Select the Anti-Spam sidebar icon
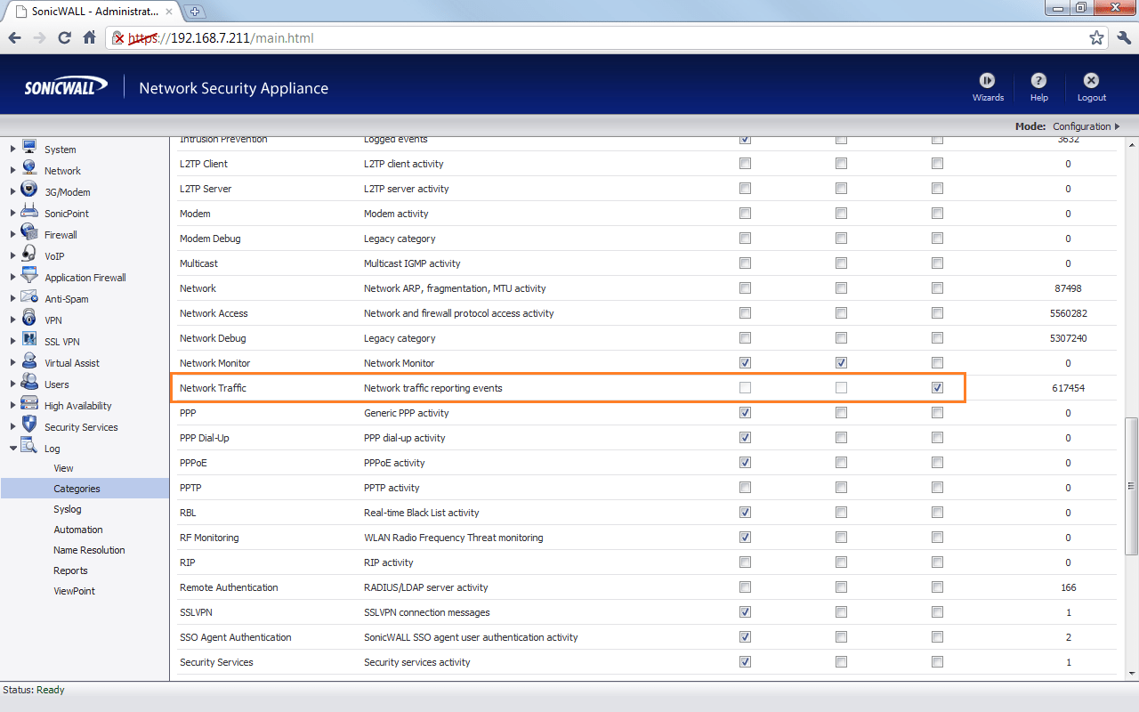This screenshot has height=712, width=1139. 29,298
